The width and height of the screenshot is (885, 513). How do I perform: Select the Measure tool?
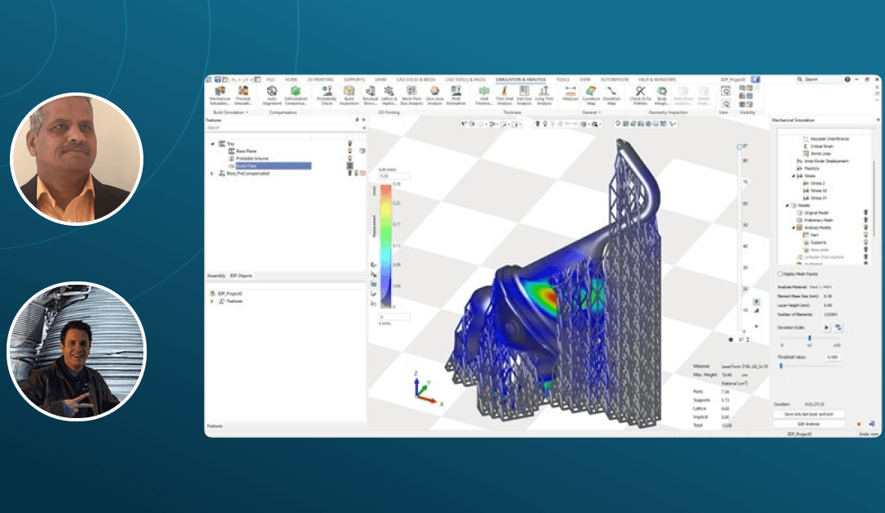tap(570, 95)
